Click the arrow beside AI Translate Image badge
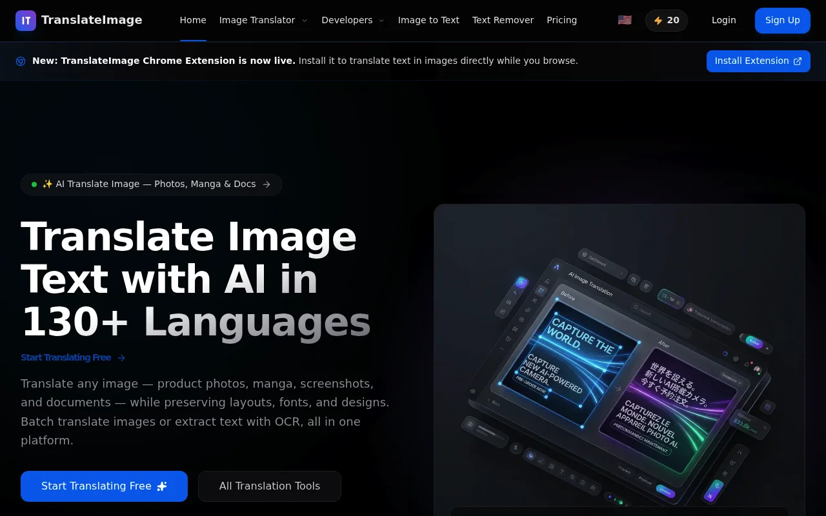 click(x=267, y=184)
